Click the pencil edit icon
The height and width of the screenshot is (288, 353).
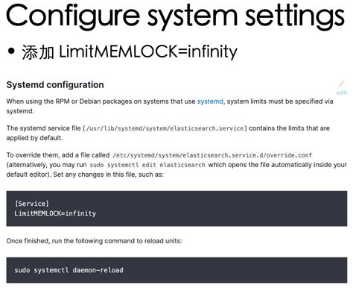(x=342, y=84)
